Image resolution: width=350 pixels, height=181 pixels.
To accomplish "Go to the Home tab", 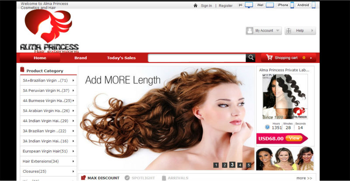I will coord(40,58).
